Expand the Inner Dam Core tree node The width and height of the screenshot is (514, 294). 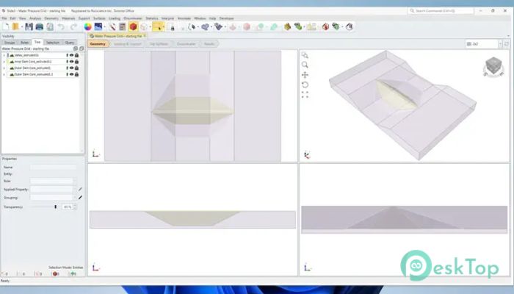[x=4, y=61]
